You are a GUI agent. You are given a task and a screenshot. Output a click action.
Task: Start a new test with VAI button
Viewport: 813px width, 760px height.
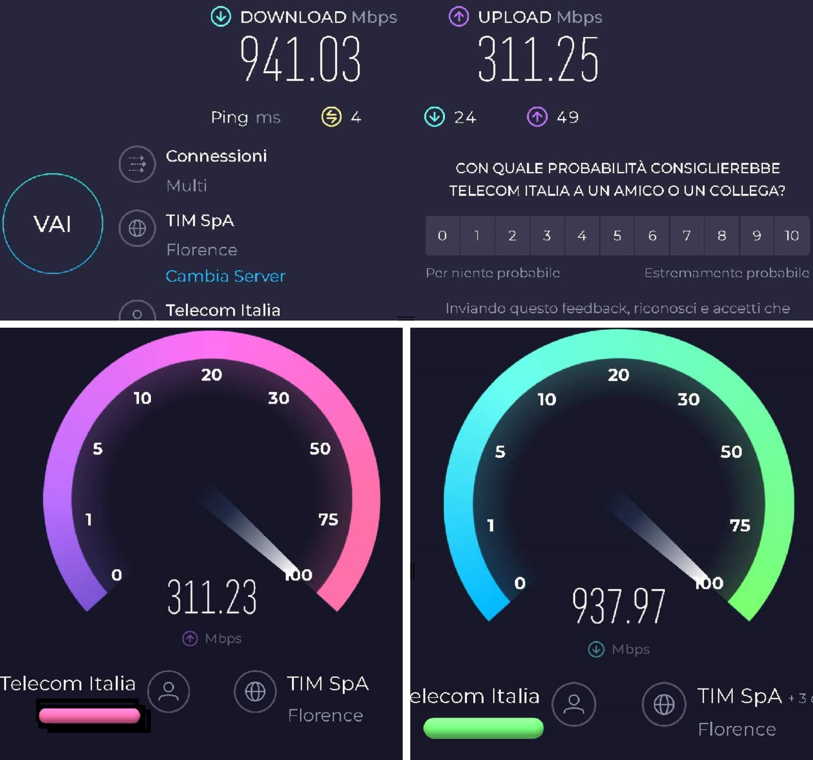(53, 224)
